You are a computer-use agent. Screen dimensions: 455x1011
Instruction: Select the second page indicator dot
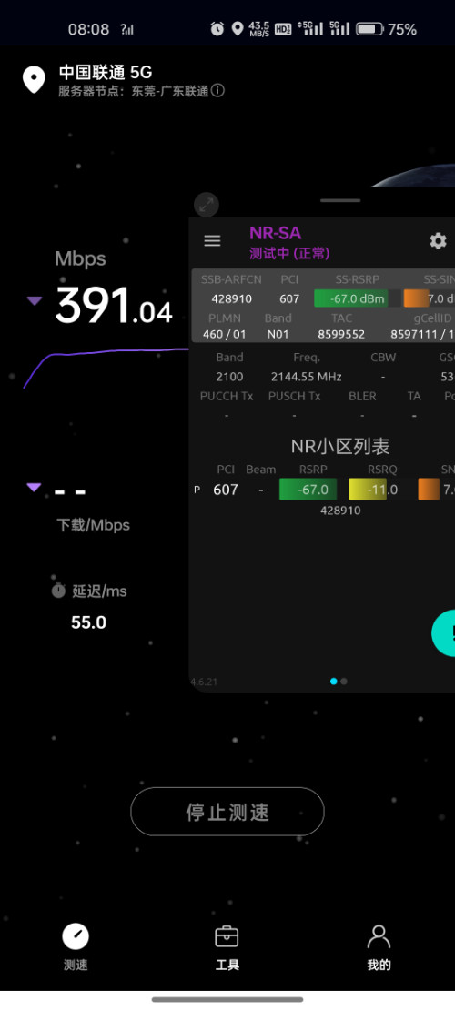tap(344, 681)
